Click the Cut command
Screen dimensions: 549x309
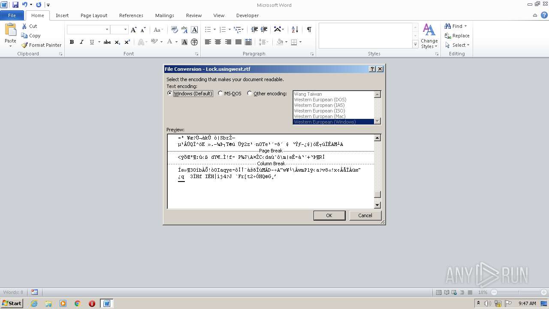coord(30,26)
